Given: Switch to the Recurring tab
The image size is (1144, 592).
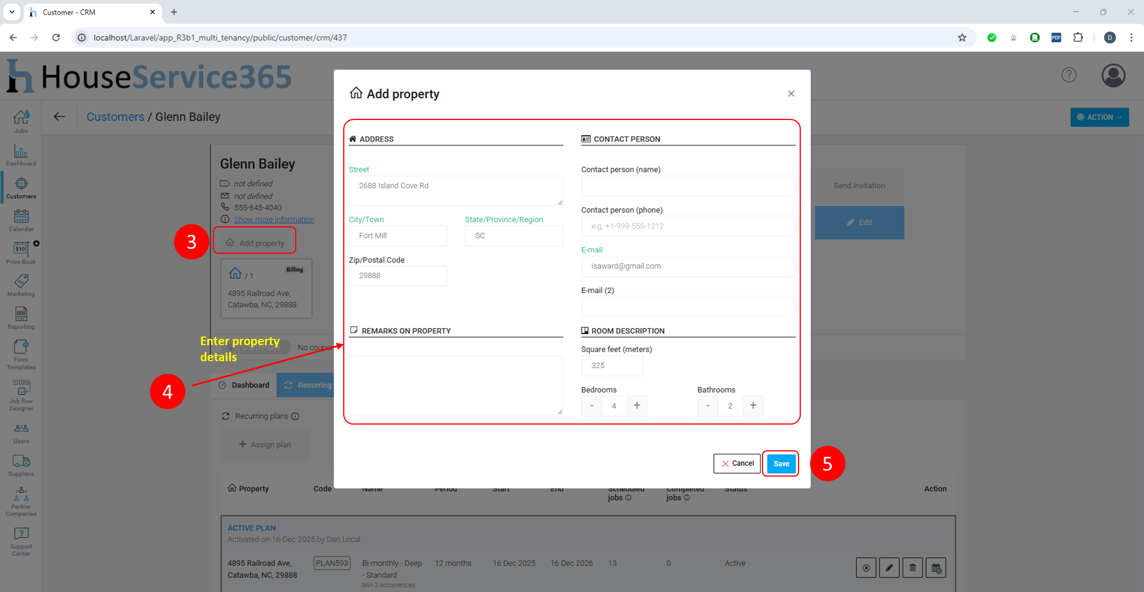Looking at the screenshot, I should click(308, 385).
